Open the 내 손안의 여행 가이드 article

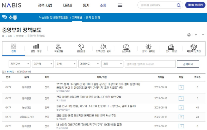point(89,124)
